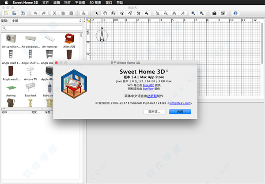The image size is (265, 184).
Task: Open the FreeHEP link
Action: click(148, 85)
